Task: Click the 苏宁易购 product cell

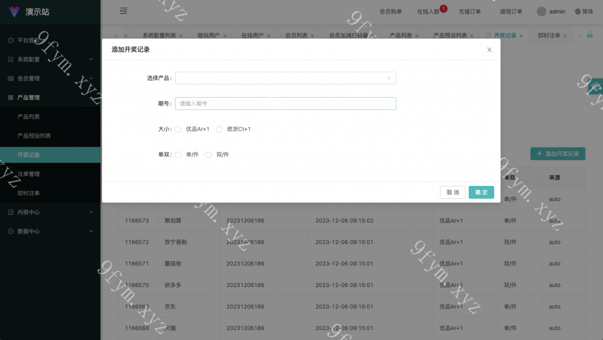Action: (175, 242)
